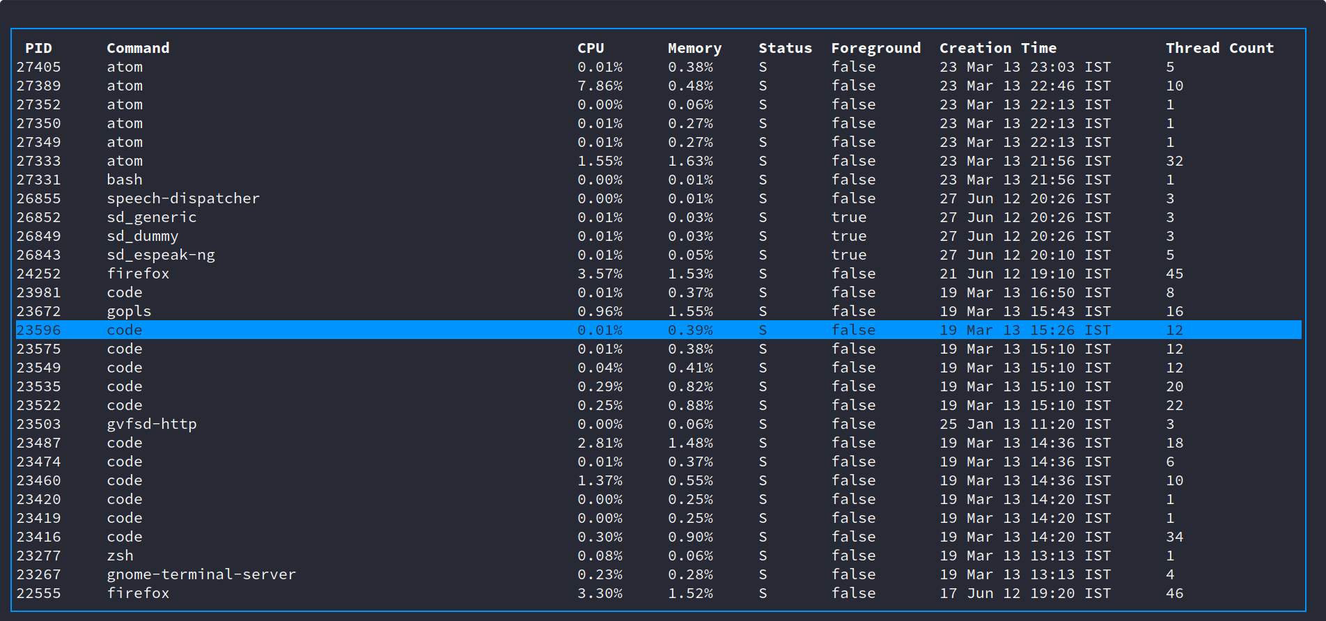The width and height of the screenshot is (1326, 621).
Task: Click creation time 21 Jun 12 19:10 IST
Action: click(1025, 274)
